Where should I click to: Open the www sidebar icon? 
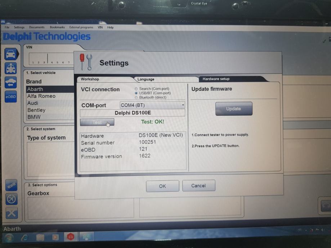click(x=11, y=185)
